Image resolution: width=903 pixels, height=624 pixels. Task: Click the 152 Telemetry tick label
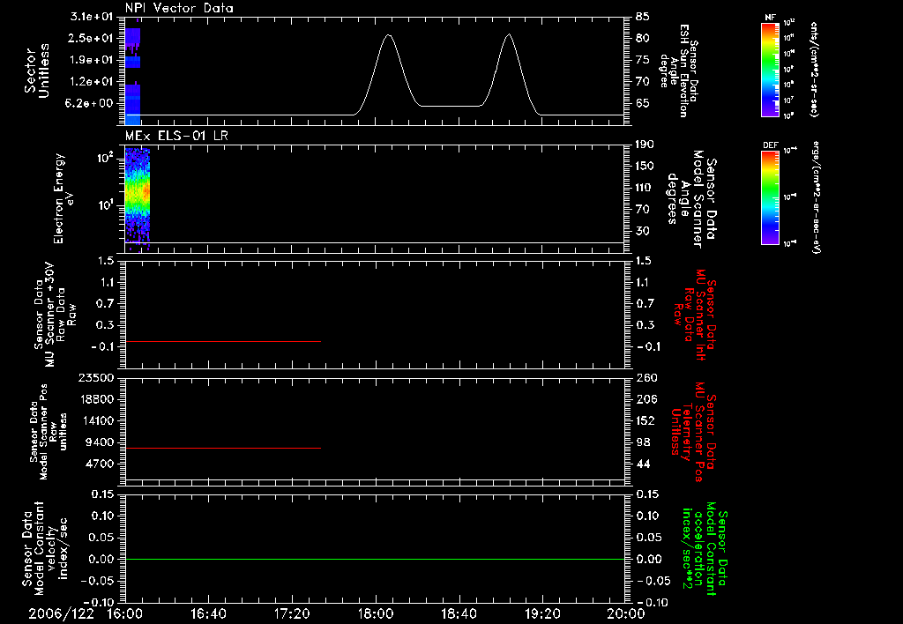[645, 420]
